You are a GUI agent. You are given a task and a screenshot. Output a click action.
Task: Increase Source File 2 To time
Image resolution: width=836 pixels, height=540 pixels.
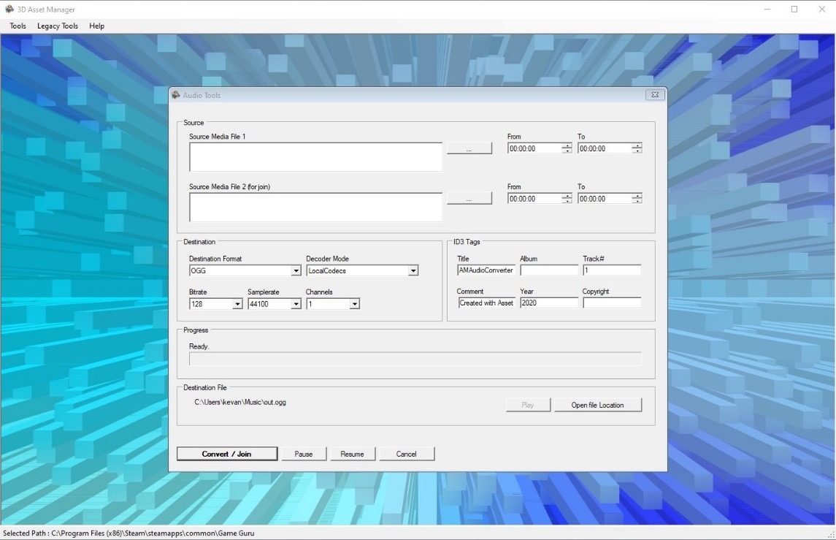pos(637,196)
